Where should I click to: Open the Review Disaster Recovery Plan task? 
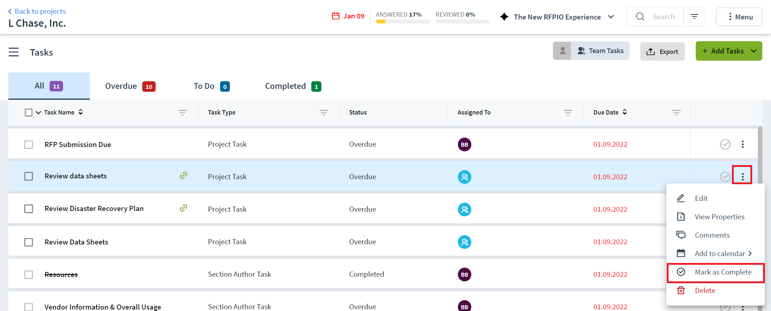click(94, 208)
